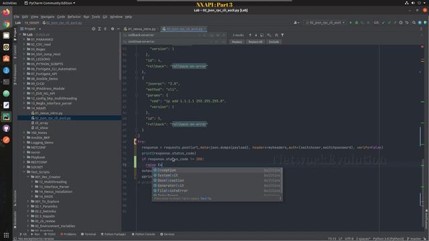Click the Replace button
The image size is (429, 241).
click(237, 42)
